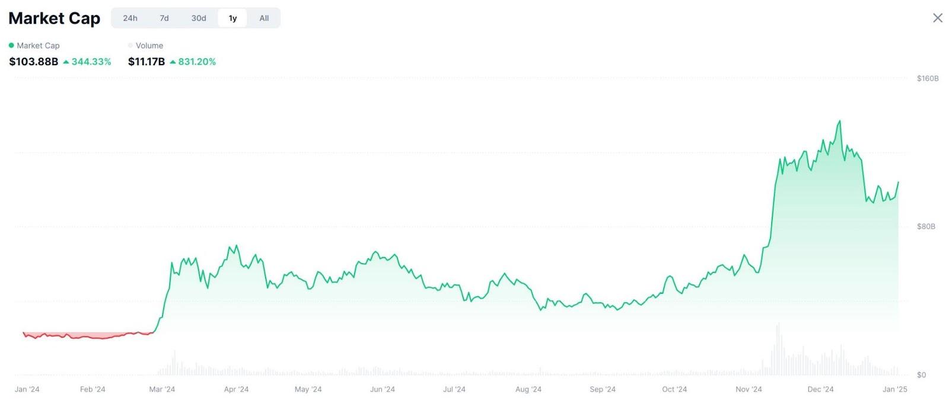Image resolution: width=949 pixels, height=404 pixels.
Task: Click the $103.88B market cap value
Action: point(33,61)
